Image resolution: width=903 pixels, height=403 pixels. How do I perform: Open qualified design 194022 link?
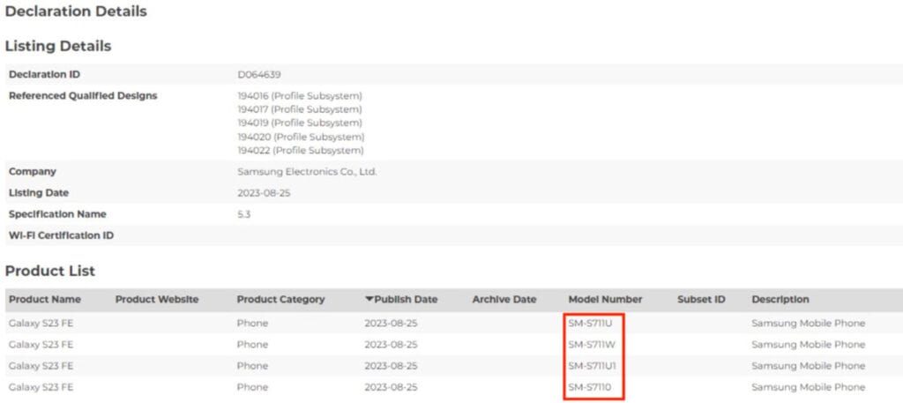300,150
